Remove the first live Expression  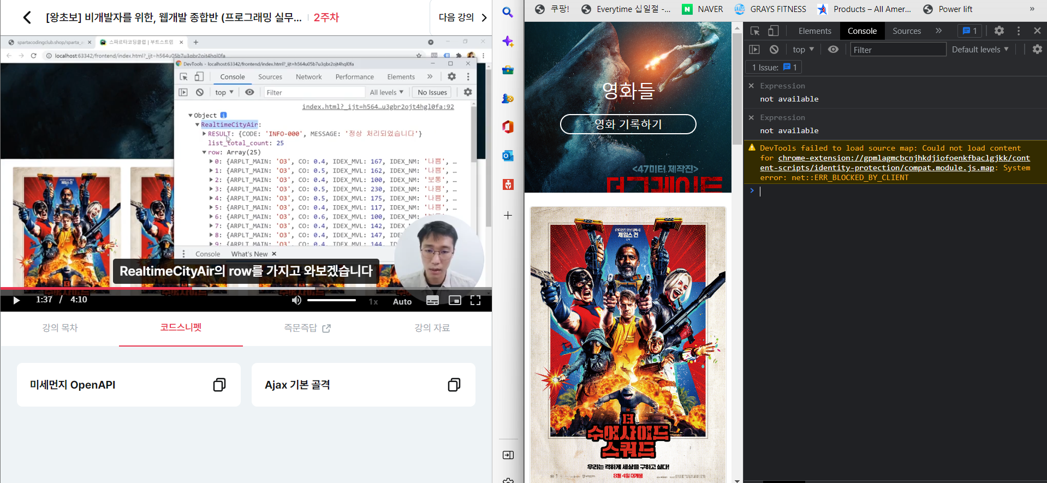751,86
